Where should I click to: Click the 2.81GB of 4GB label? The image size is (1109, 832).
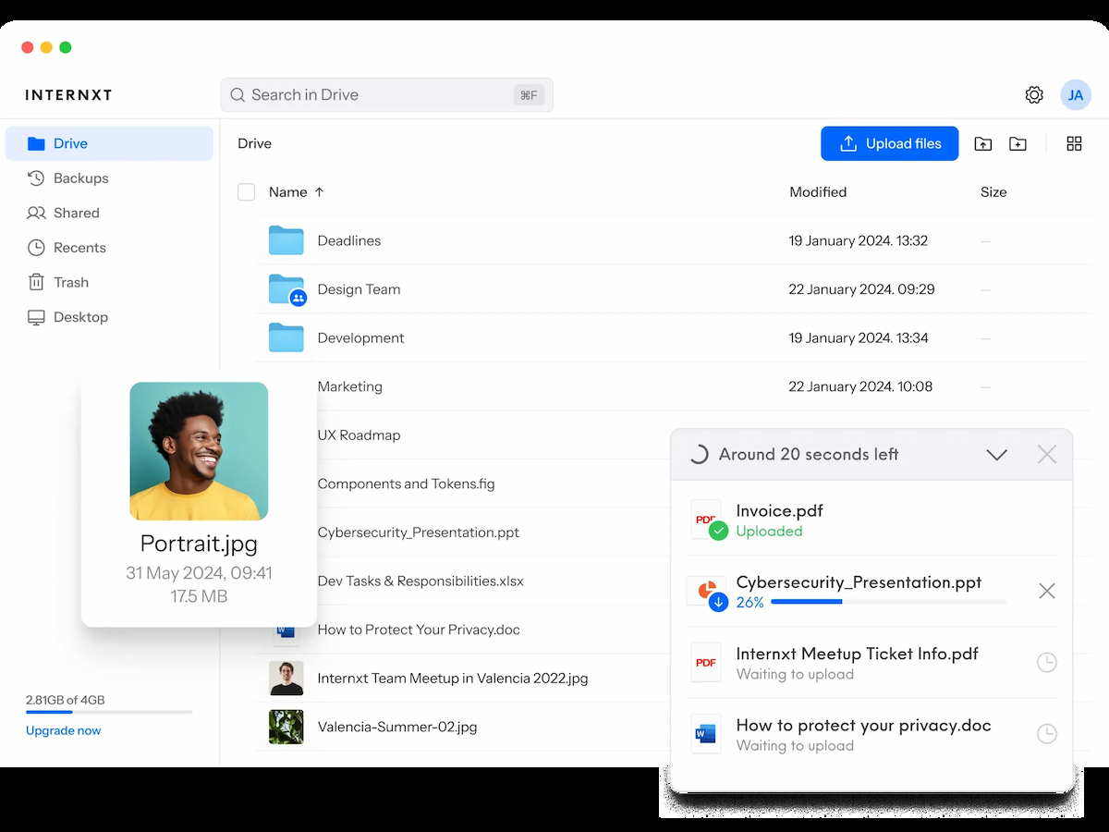65,700
